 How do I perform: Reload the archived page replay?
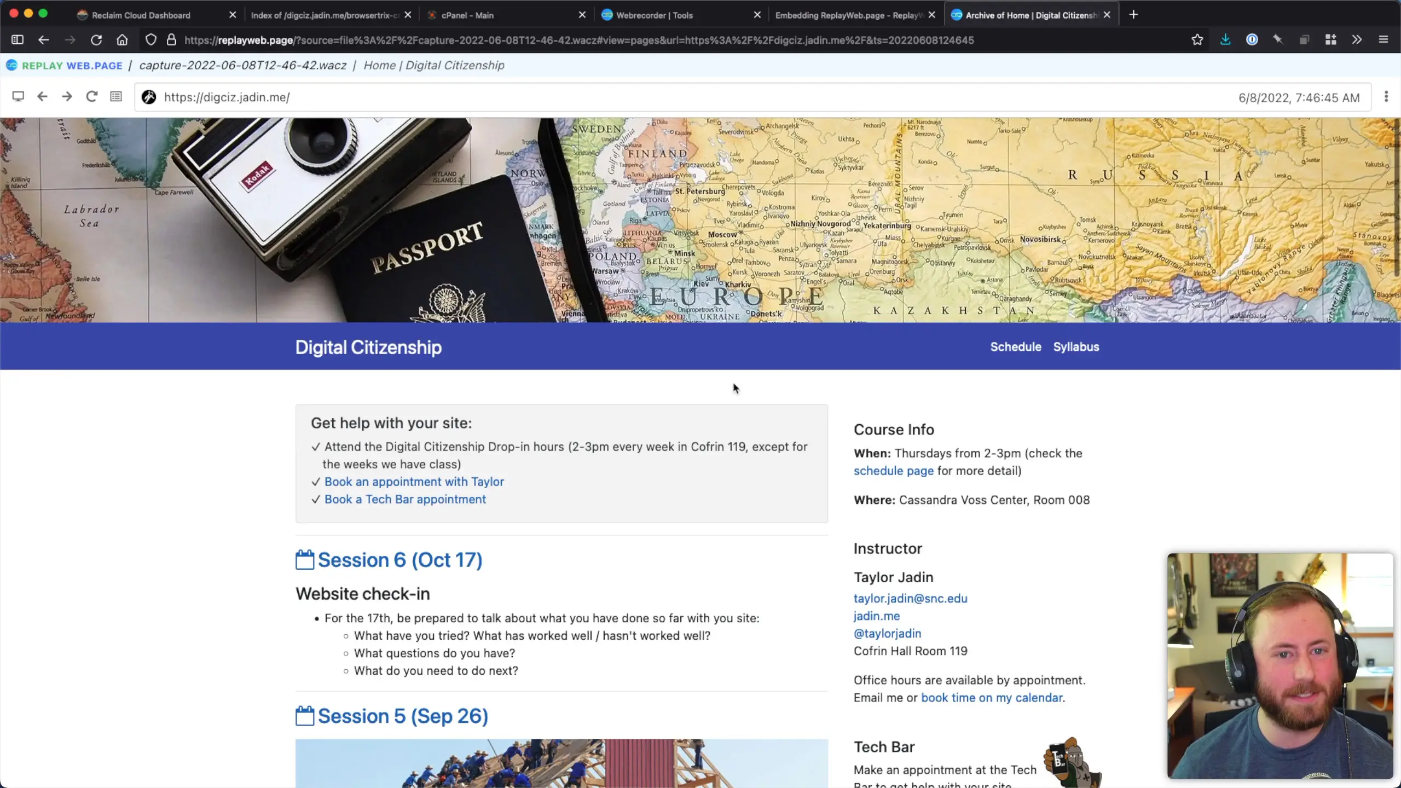pyautogui.click(x=91, y=97)
